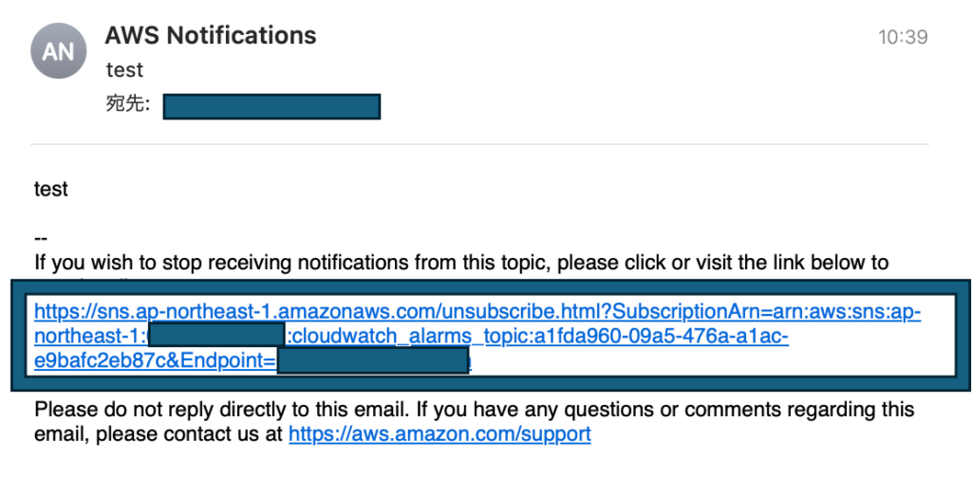The image size is (972, 495).
Task: Click the 宛先 recipient label
Action: click(x=128, y=104)
